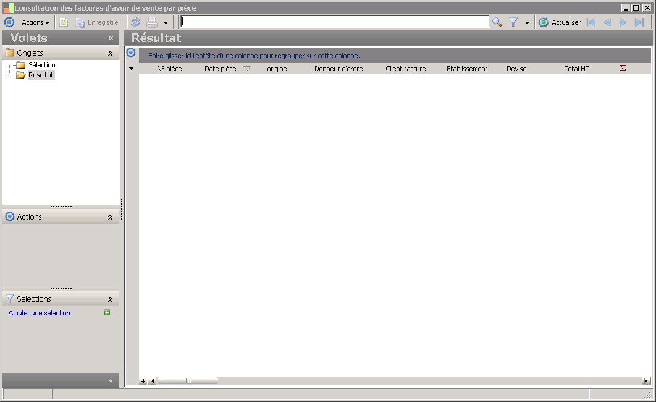The width and height of the screenshot is (656, 402).
Task: Click the Enregistrer save button
Action: click(x=98, y=23)
